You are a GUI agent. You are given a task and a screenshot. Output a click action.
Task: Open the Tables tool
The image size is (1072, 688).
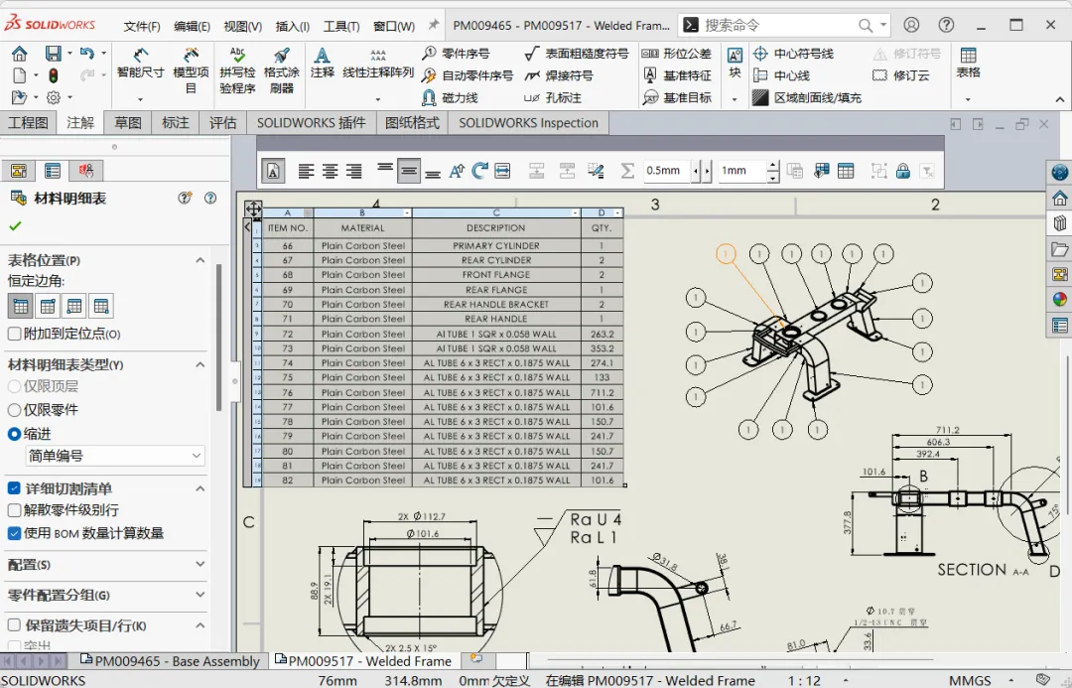[968, 63]
